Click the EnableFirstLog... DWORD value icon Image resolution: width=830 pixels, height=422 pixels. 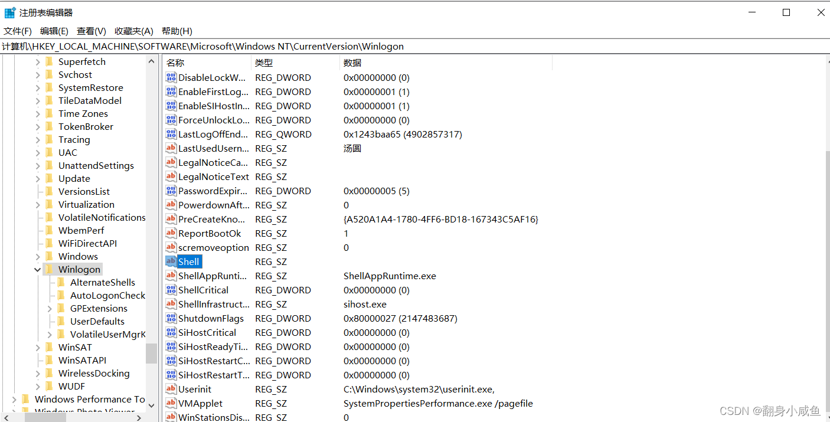(x=171, y=91)
